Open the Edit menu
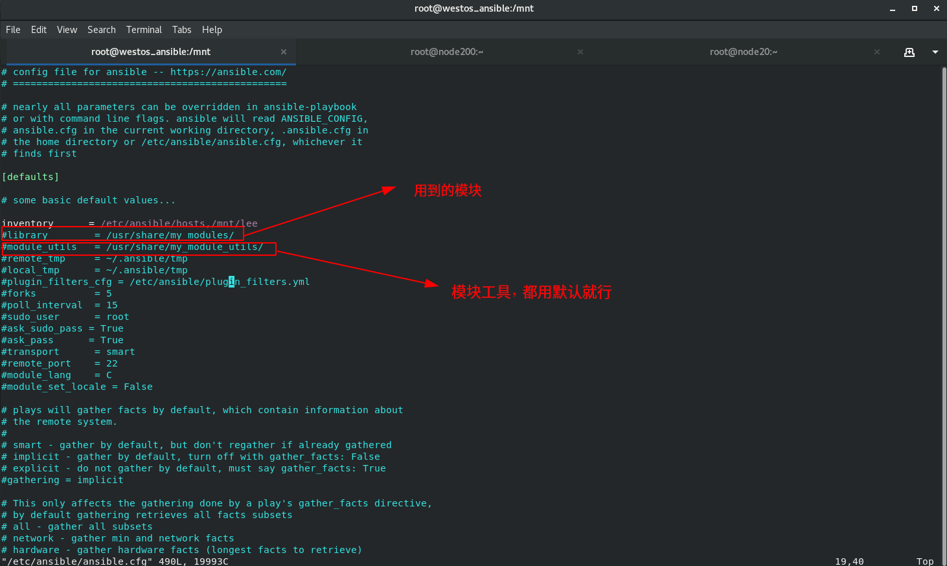This screenshot has width=947, height=566. point(39,30)
